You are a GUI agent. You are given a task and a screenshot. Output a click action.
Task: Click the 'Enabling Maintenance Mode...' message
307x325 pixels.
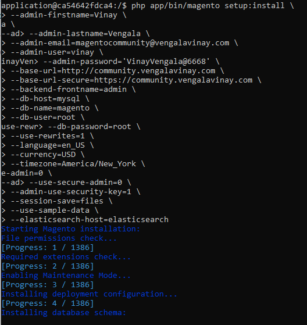point(66,276)
